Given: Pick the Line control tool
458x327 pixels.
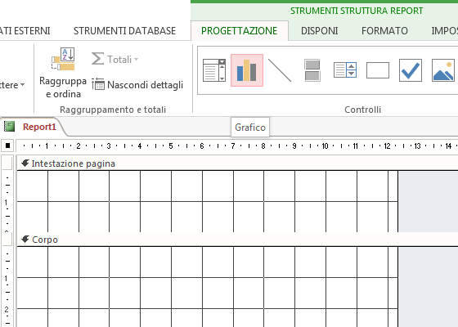Looking at the screenshot, I should point(280,70).
